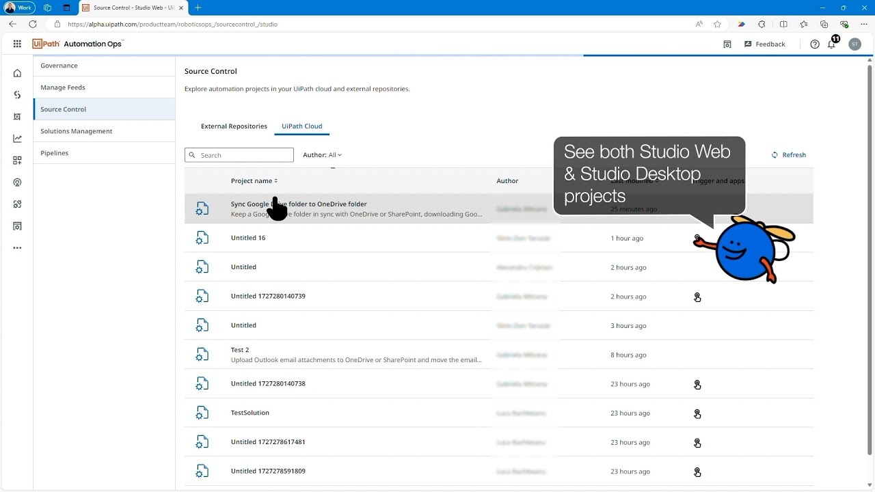Click the browser reload page icon
875x492 pixels.
[32, 24]
